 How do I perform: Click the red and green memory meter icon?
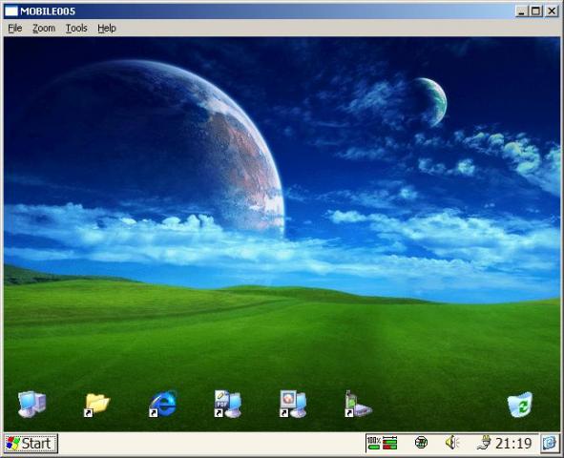pos(389,443)
